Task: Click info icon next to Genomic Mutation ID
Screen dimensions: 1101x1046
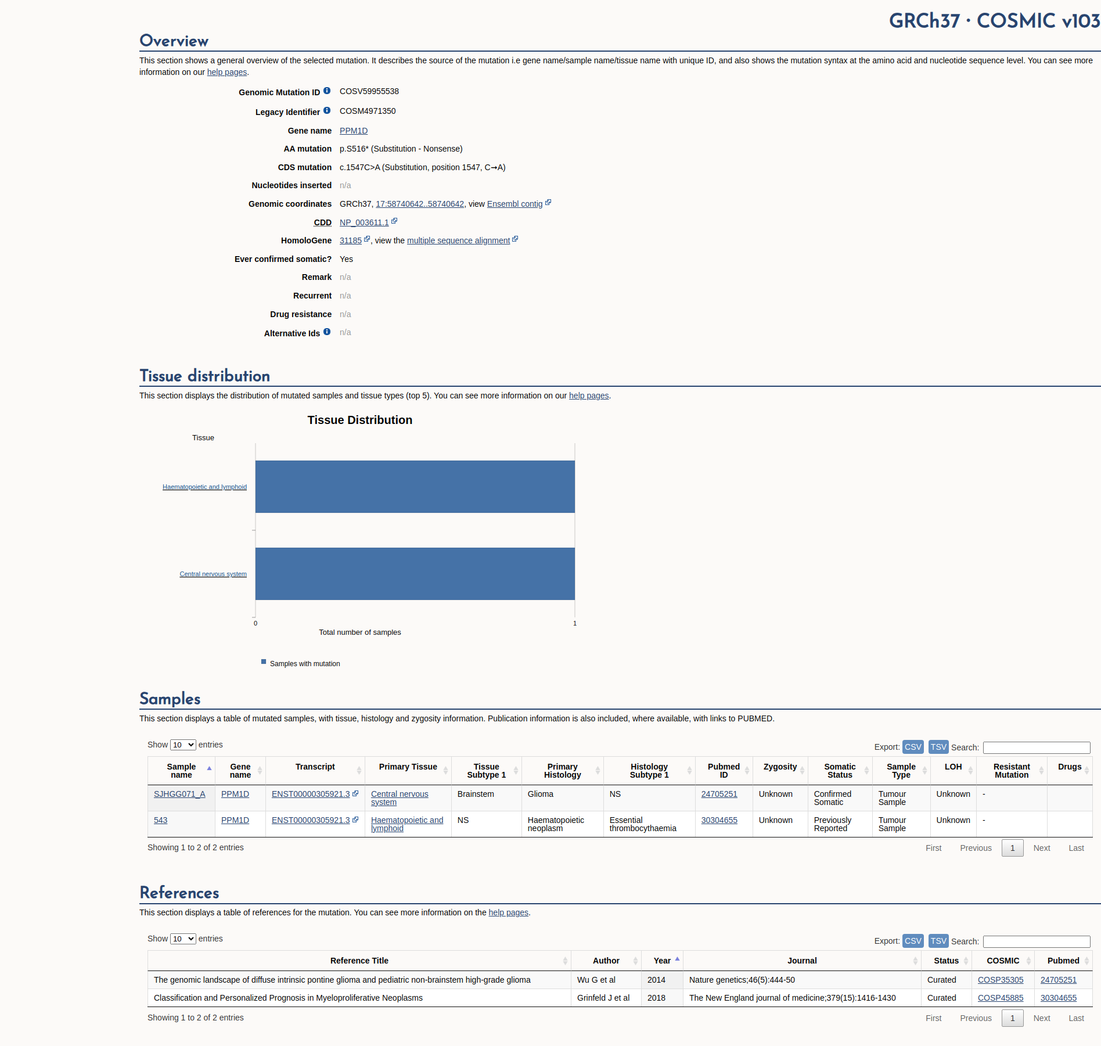Action: pyautogui.click(x=327, y=91)
